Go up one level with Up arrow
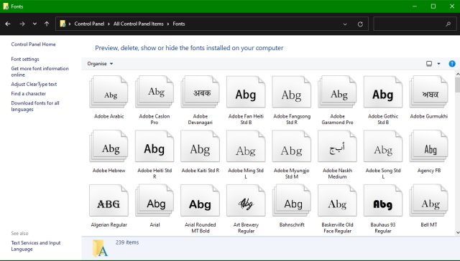The image size is (460, 261). click(47, 24)
